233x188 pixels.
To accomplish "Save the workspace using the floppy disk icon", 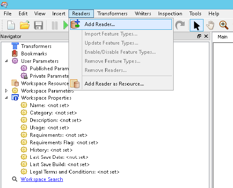I will point(38,25).
